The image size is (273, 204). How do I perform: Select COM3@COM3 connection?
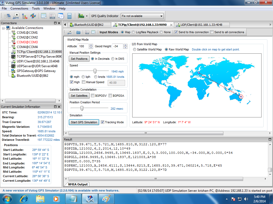pyautogui.click(x=27, y=42)
